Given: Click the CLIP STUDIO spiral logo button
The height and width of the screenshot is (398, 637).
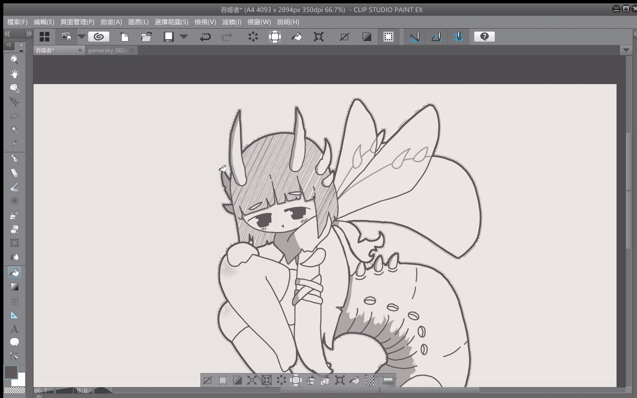Looking at the screenshot, I should click(99, 36).
